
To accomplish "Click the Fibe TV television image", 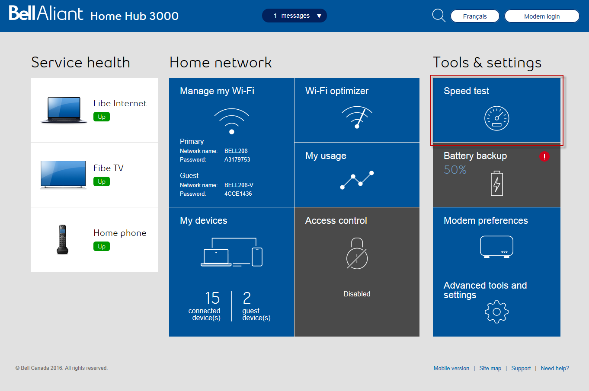I will click(x=63, y=175).
